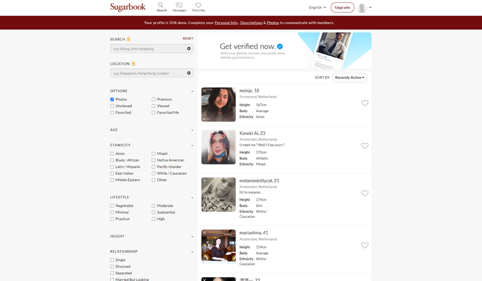This screenshot has height=281, width=482.
Task: Check the Viewed option checkbox
Action: click(x=154, y=106)
